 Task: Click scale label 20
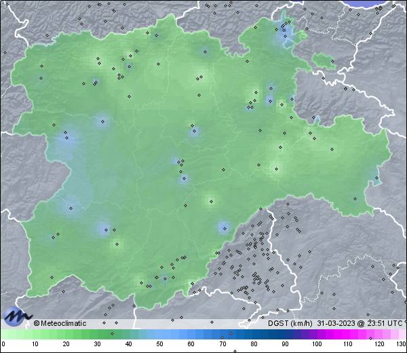tap(66, 344)
